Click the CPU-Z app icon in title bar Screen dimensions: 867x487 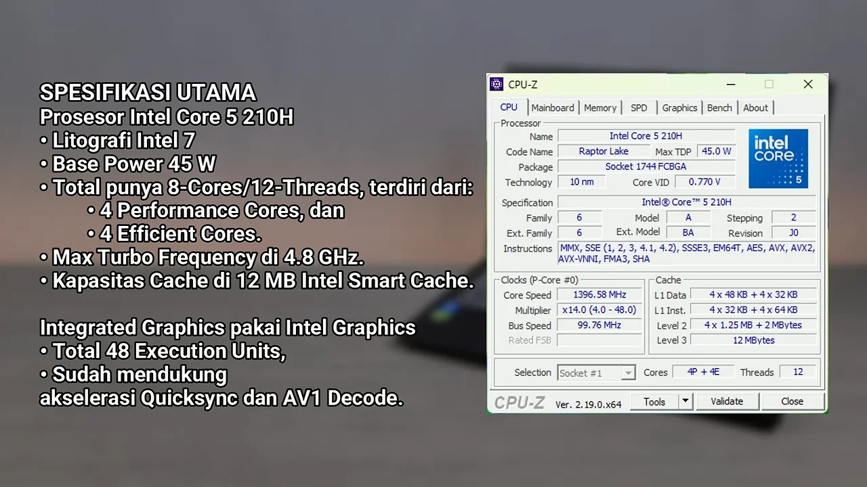click(x=496, y=85)
